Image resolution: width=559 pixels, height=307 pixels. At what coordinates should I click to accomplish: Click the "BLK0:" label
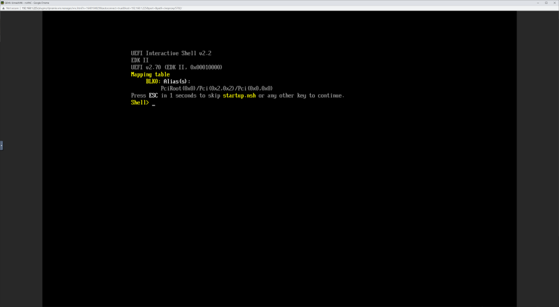pyautogui.click(x=153, y=81)
